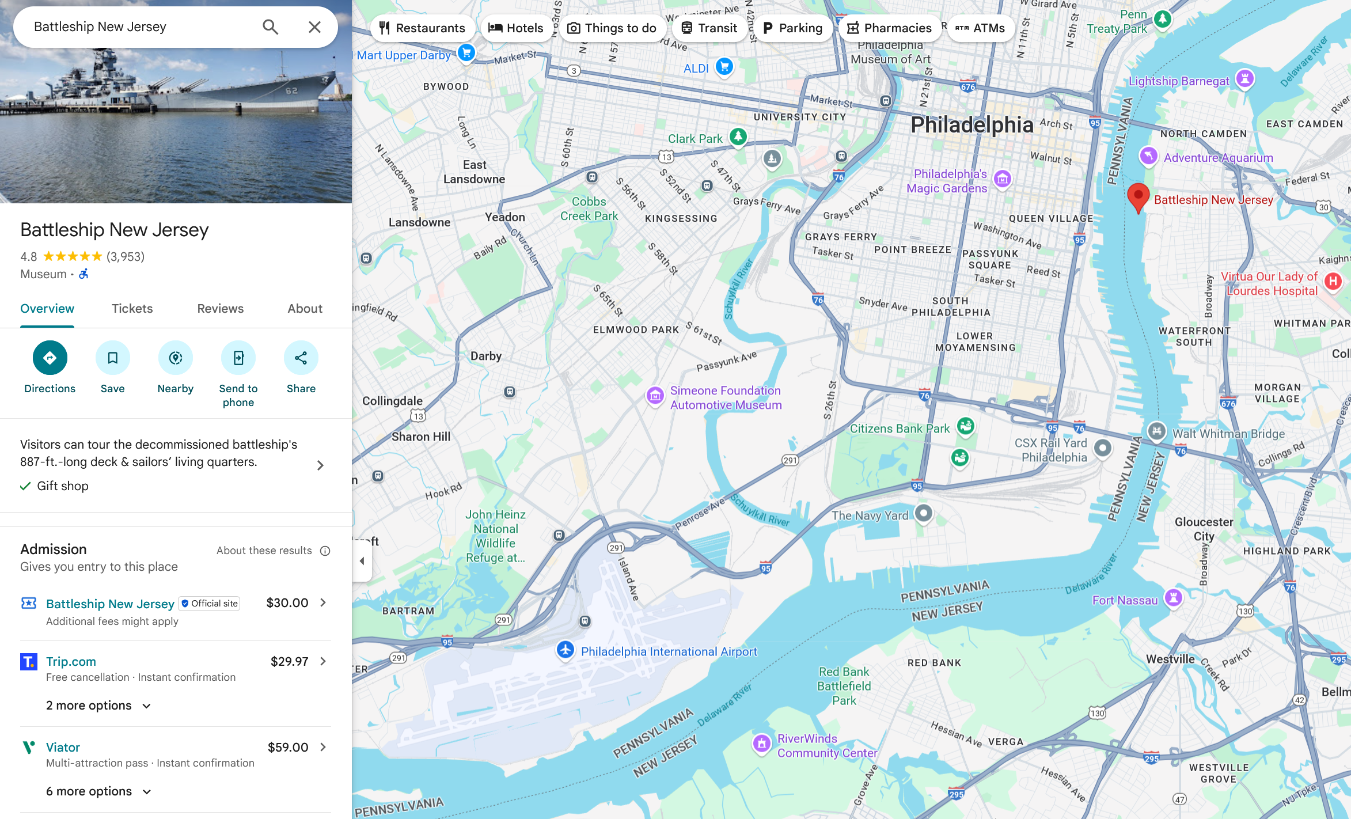The height and width of the screenshot is (819, 1351).
Task: Click the RiverWinds Community Center marker
Action: (x=762, y=744)
